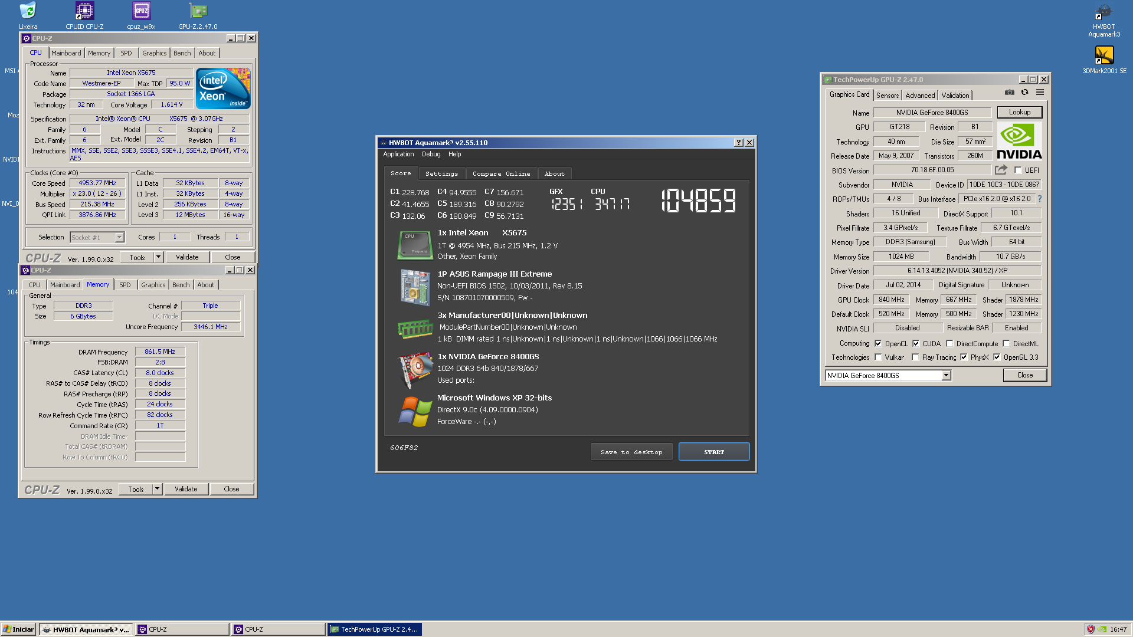1133x637 pixels.
Task: Click the Aquamark title bar help question button
Action: [x=738, y=143]
